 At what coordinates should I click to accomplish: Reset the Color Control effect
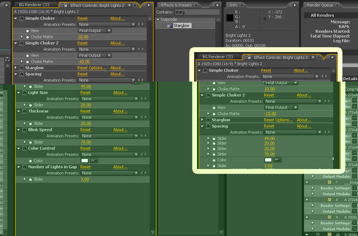85,148
